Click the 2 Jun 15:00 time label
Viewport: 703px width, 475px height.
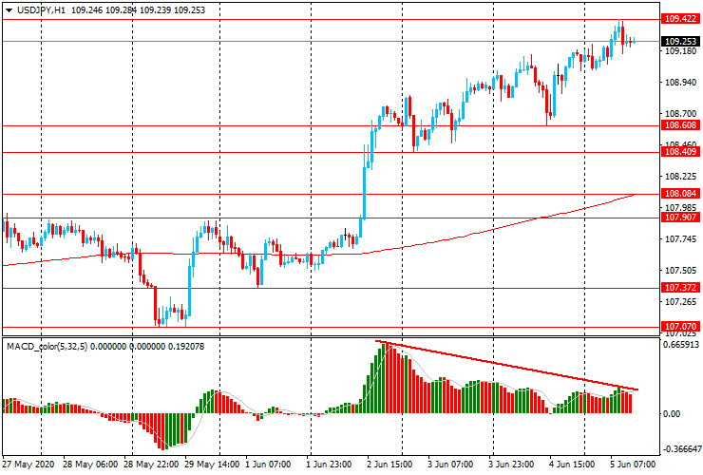390,464
